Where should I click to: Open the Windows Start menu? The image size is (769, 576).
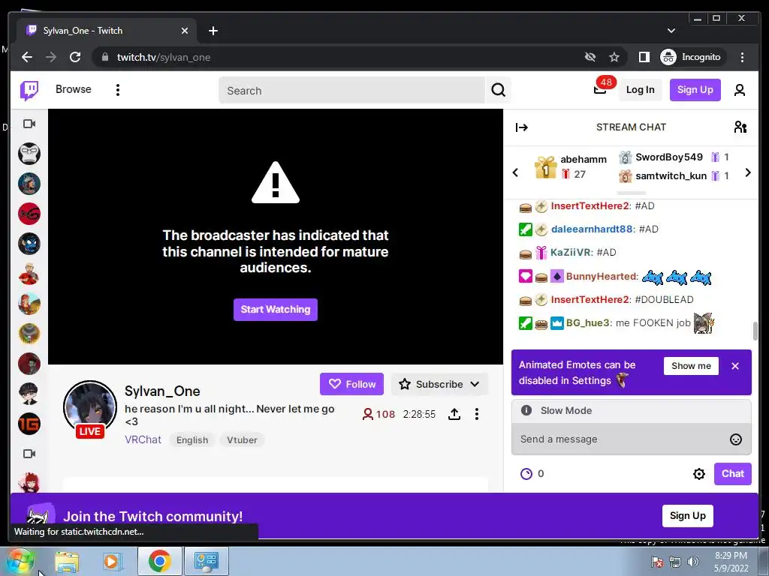point(20,562)
